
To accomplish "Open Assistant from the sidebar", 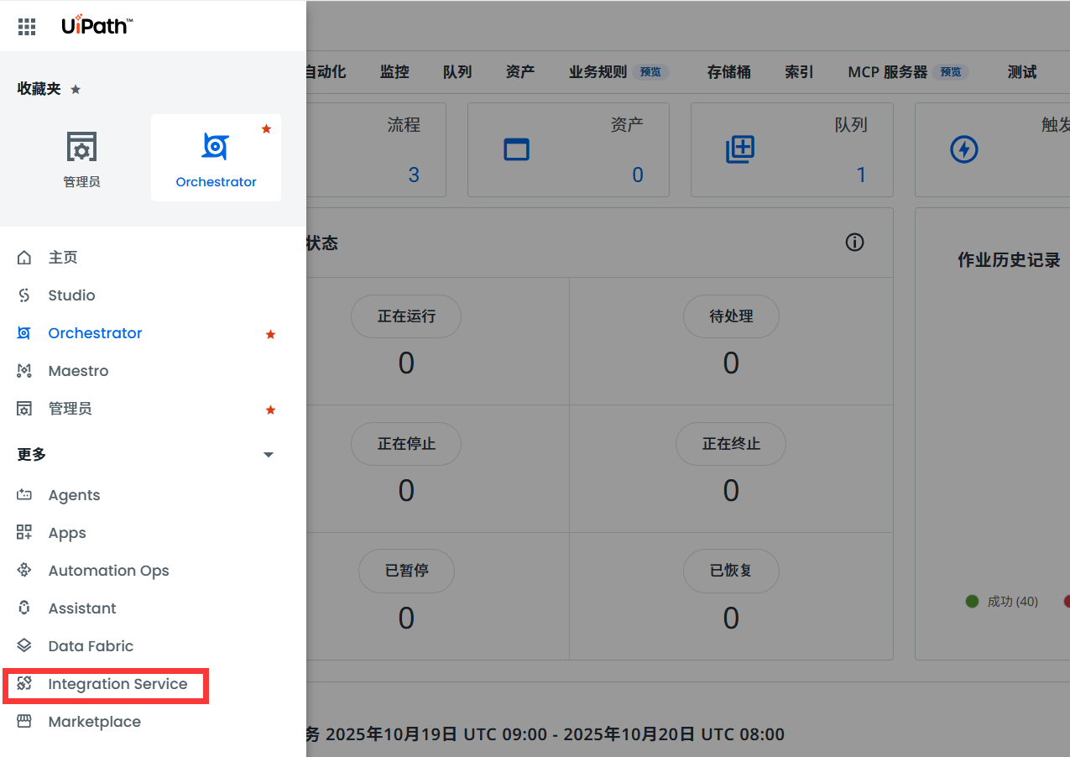I will click(82, 608).
